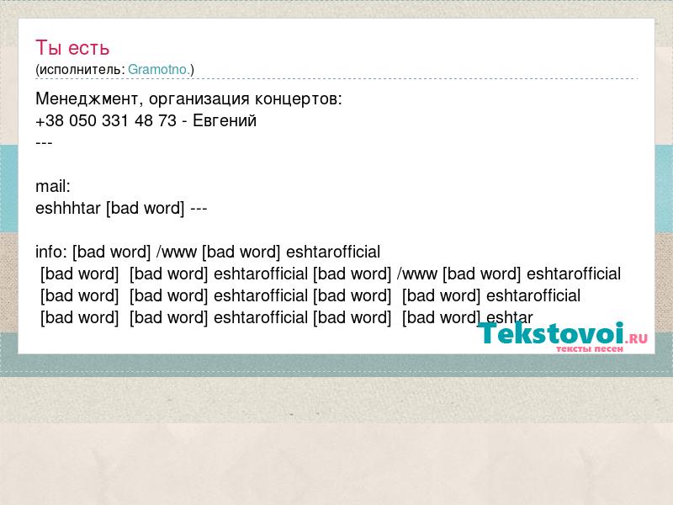Click the song title 'Ты есть'

coord(72,48)
